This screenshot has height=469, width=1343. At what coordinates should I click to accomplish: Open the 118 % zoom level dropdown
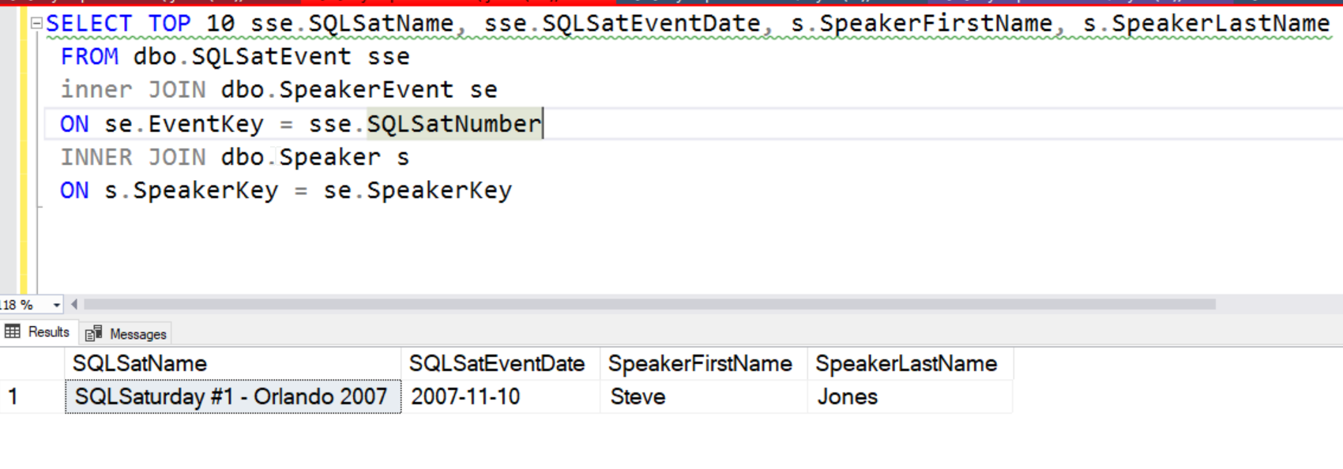click(x=56, y=305)
